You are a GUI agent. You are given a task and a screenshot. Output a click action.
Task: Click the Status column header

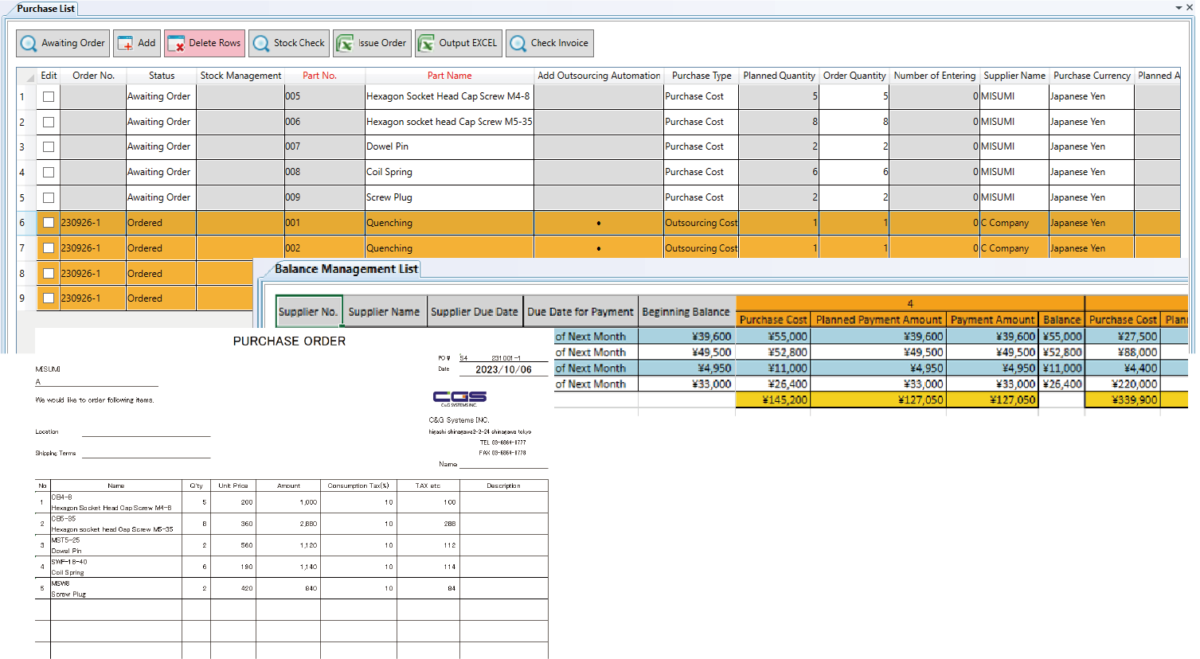tap(162, 76)
